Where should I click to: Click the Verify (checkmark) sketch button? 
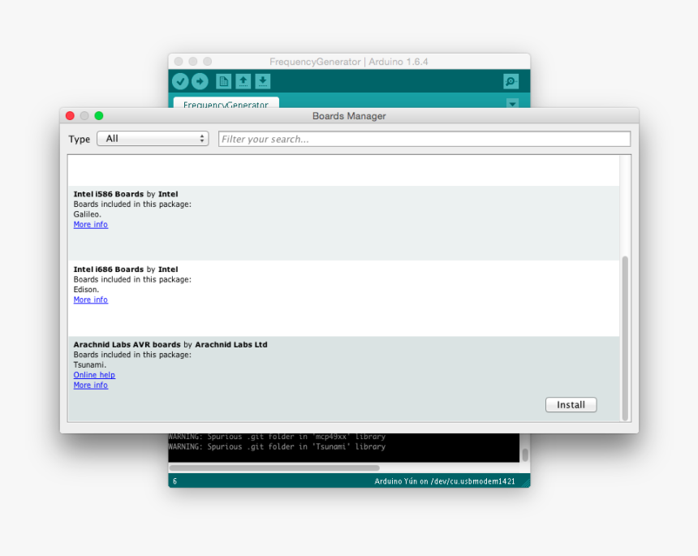click(x=180, y=81)
